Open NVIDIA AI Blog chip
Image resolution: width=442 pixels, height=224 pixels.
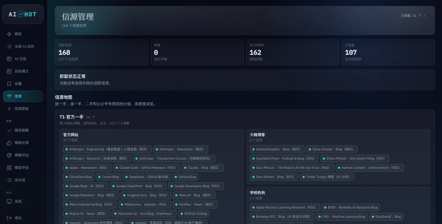coord(194,214)
